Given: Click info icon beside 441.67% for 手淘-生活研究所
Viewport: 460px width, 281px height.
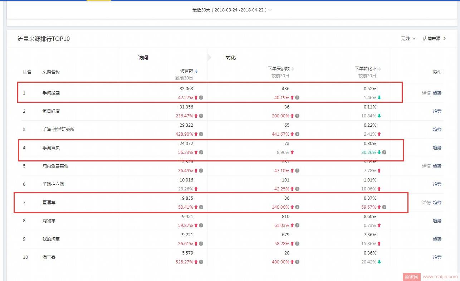Looking at the screenshot, I should pos(298,134).
